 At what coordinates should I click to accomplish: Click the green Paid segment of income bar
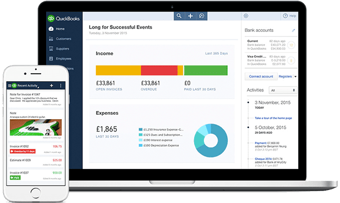[x=206, y=70]
